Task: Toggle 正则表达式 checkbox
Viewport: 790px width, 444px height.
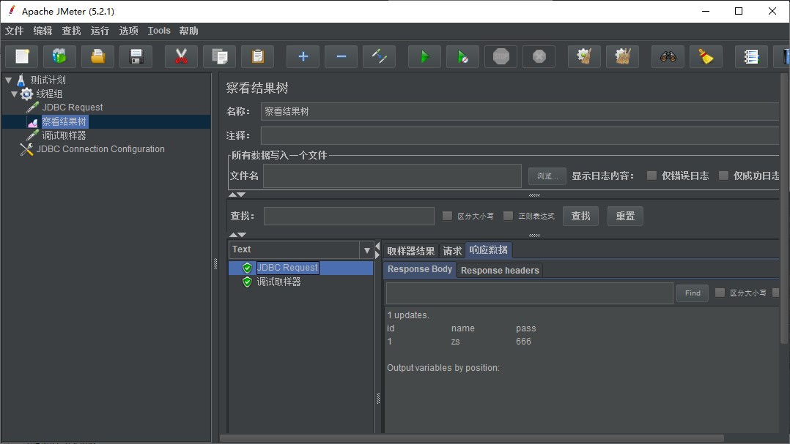Action: click(x=508, y=216)
